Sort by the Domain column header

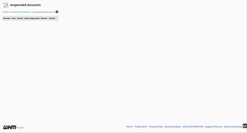pos(7,18)
